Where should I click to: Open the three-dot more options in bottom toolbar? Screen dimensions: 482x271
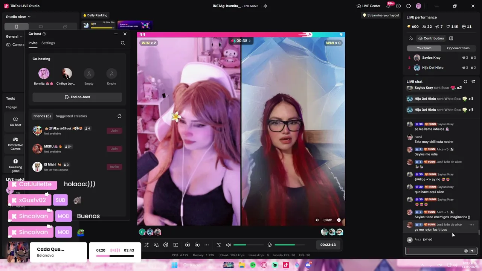206,245
